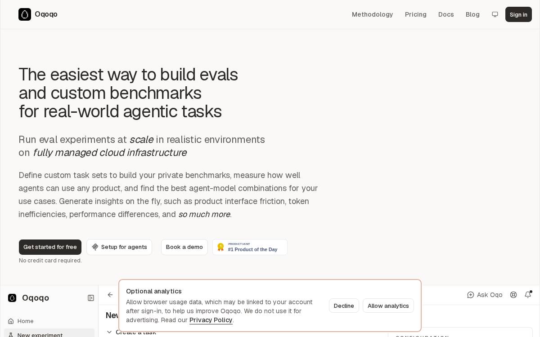Click Get started for free
The image size is (540, 337).
coord(50,247)
